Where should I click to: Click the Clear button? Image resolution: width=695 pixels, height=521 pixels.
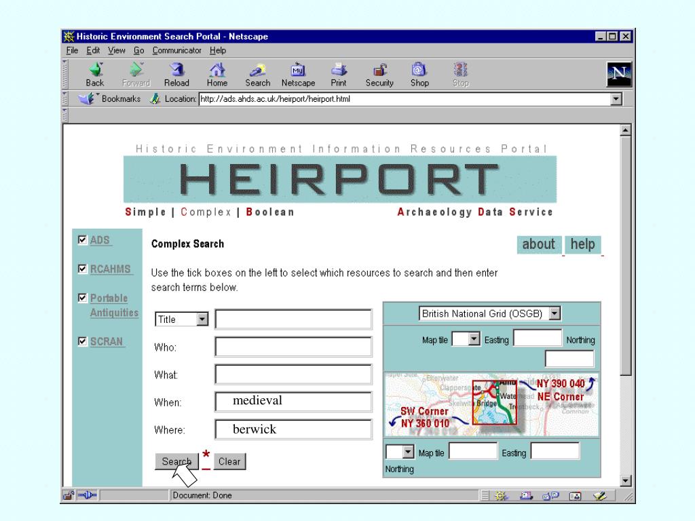pyautogui.click(x=229, y=461)
